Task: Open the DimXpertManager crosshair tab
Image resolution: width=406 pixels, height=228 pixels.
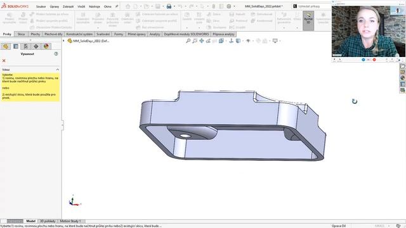Action: (36, 46)
